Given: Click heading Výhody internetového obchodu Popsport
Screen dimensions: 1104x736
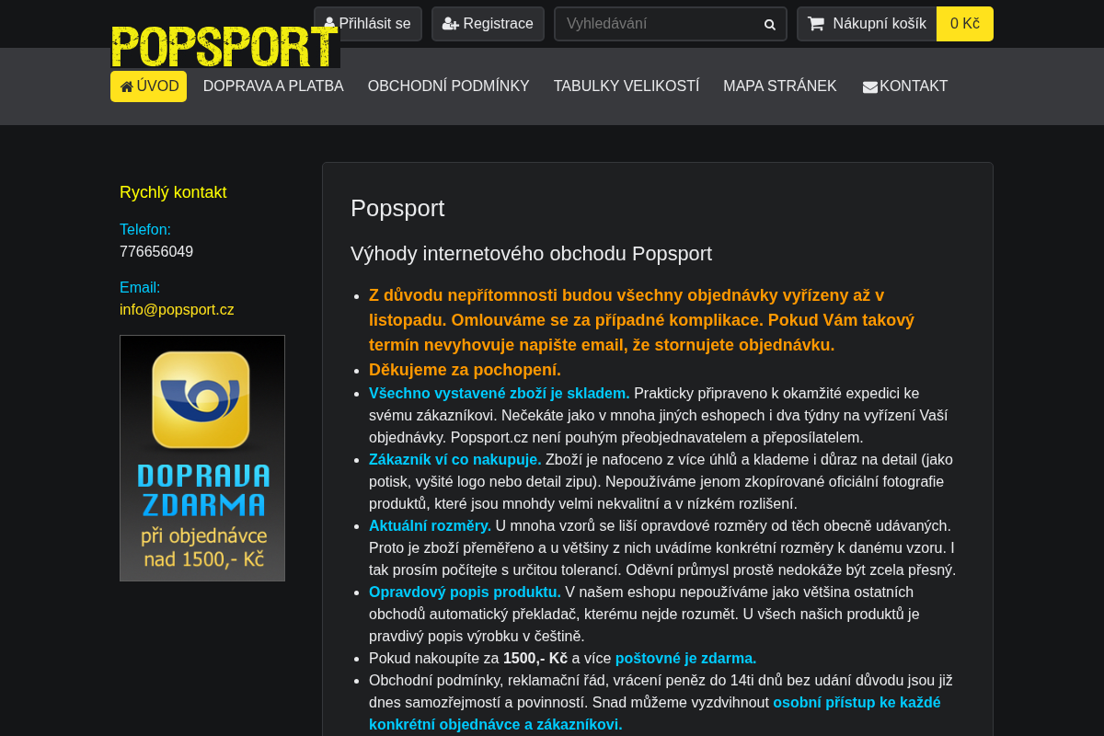Looking at the screenshot, I should click(531, 254).
